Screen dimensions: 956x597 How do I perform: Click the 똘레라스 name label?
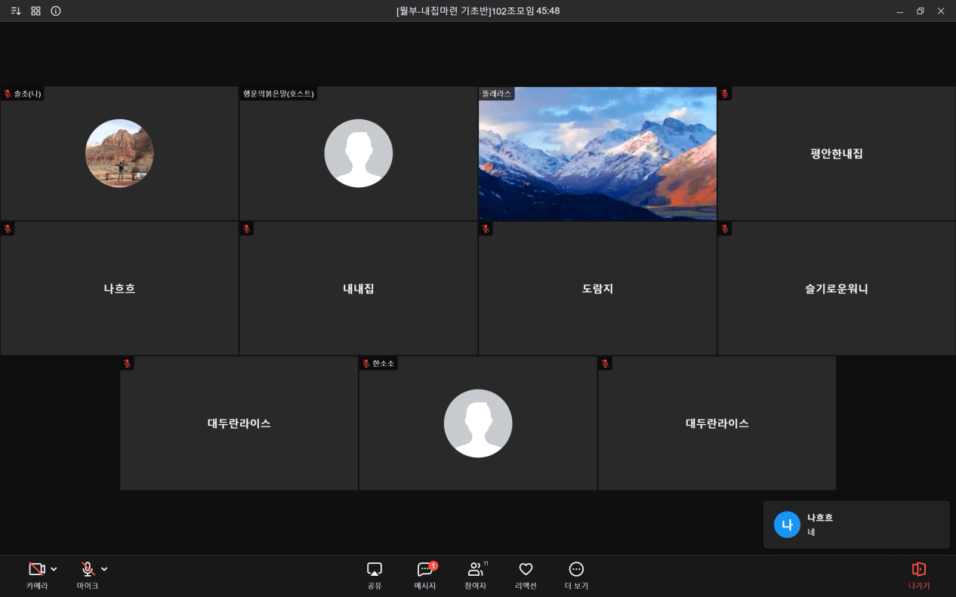(x=496, y=94)
